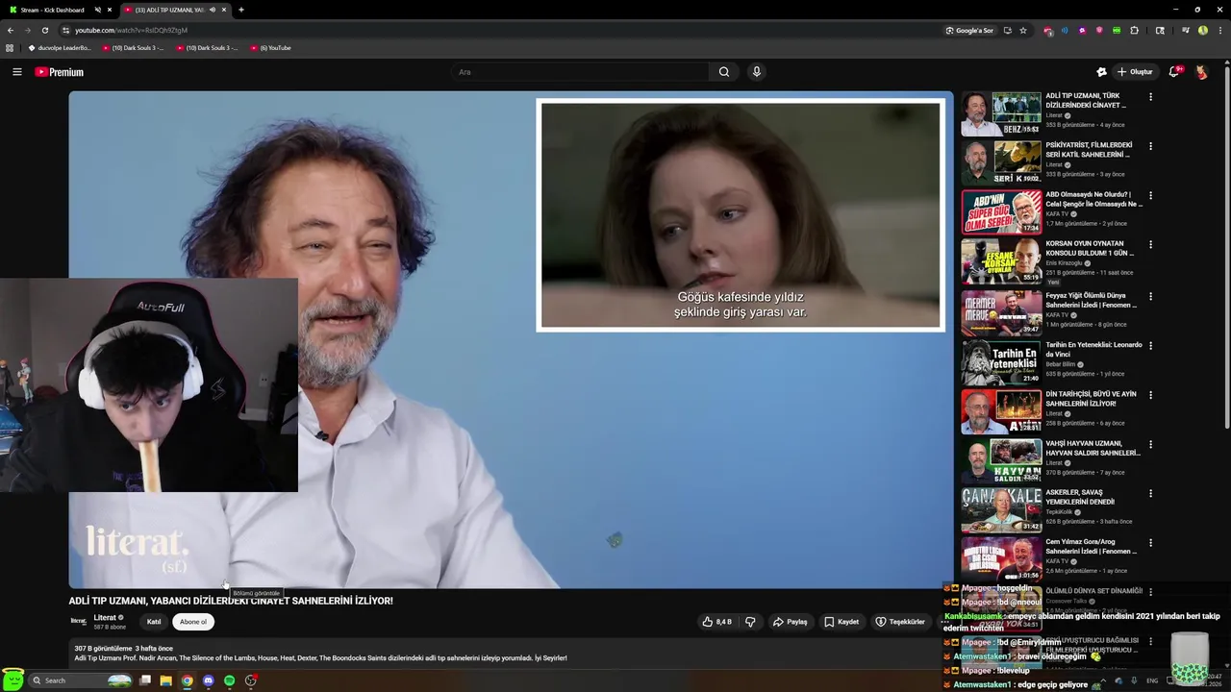Screen dimensions: 1231x692
Task: Focus the Ara search field
Action: [580, 72]
